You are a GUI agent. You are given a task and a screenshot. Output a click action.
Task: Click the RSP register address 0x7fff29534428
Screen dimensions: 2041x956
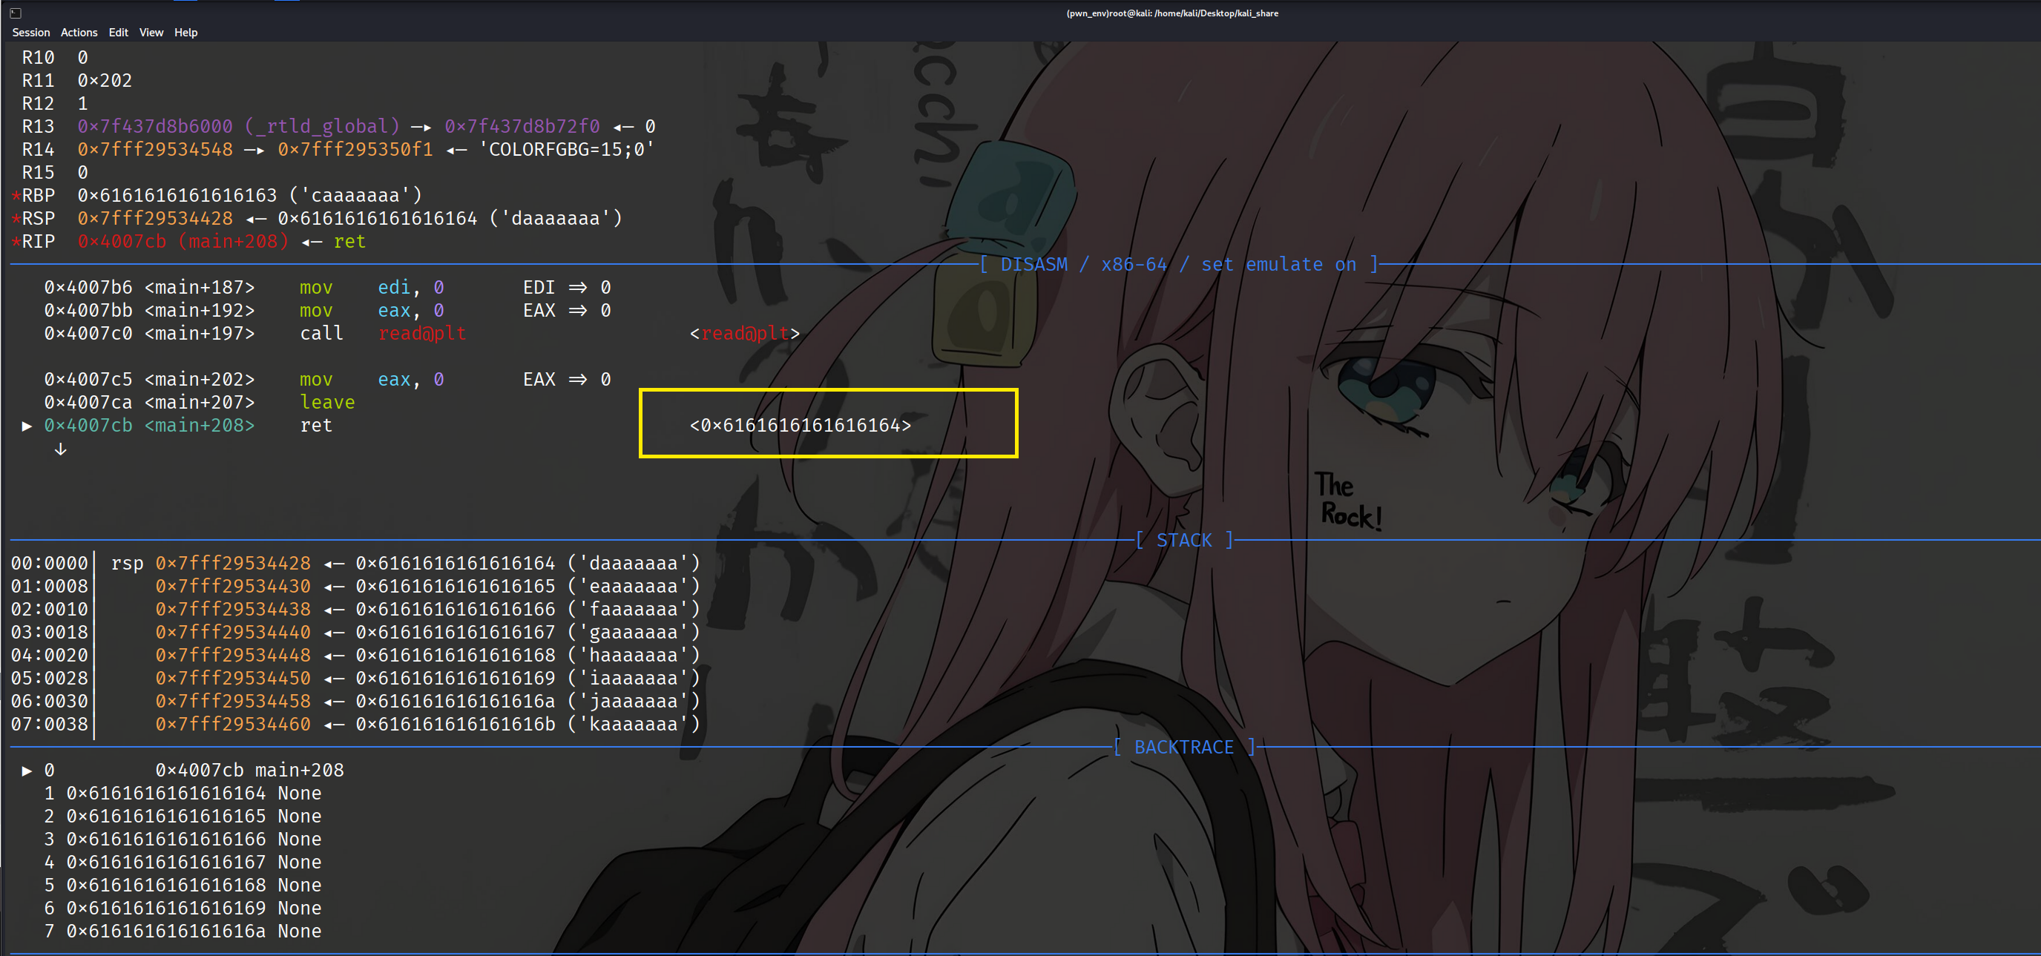click(155, 219)
